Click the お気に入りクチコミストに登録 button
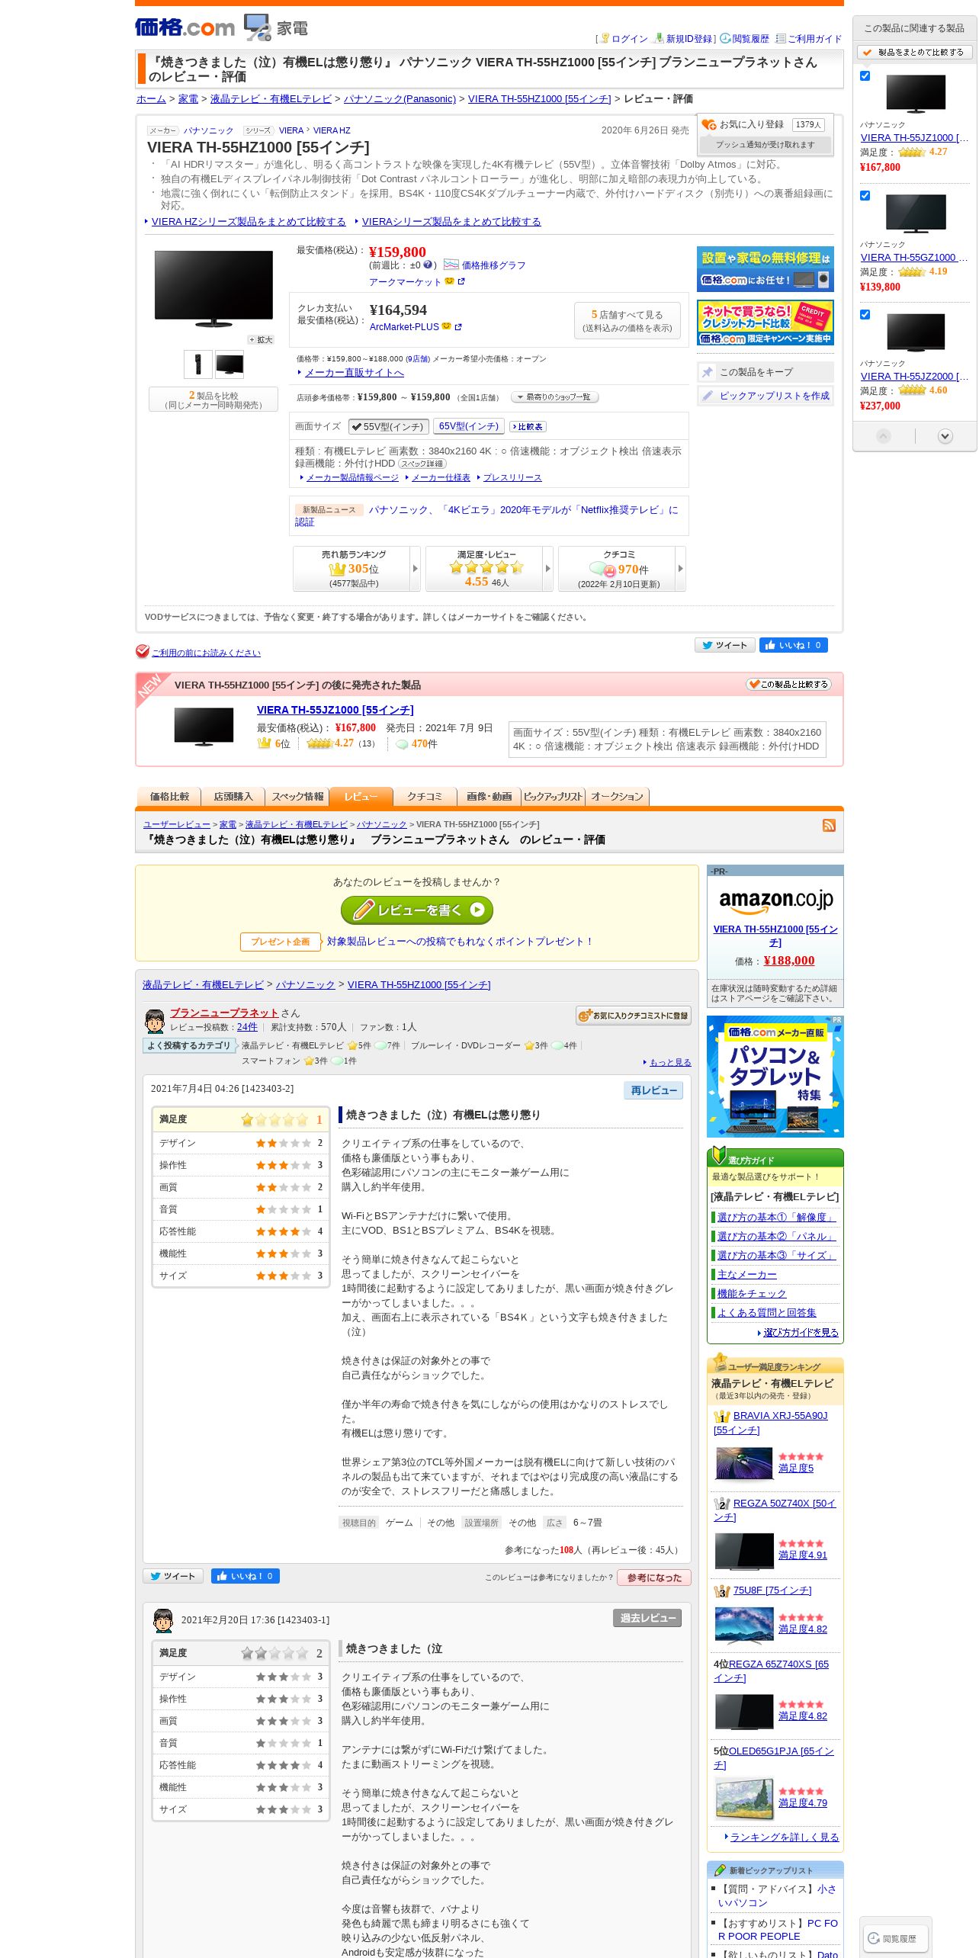Image resolution: width=979 pixels, height=1958 pixels. [634, 1016]
